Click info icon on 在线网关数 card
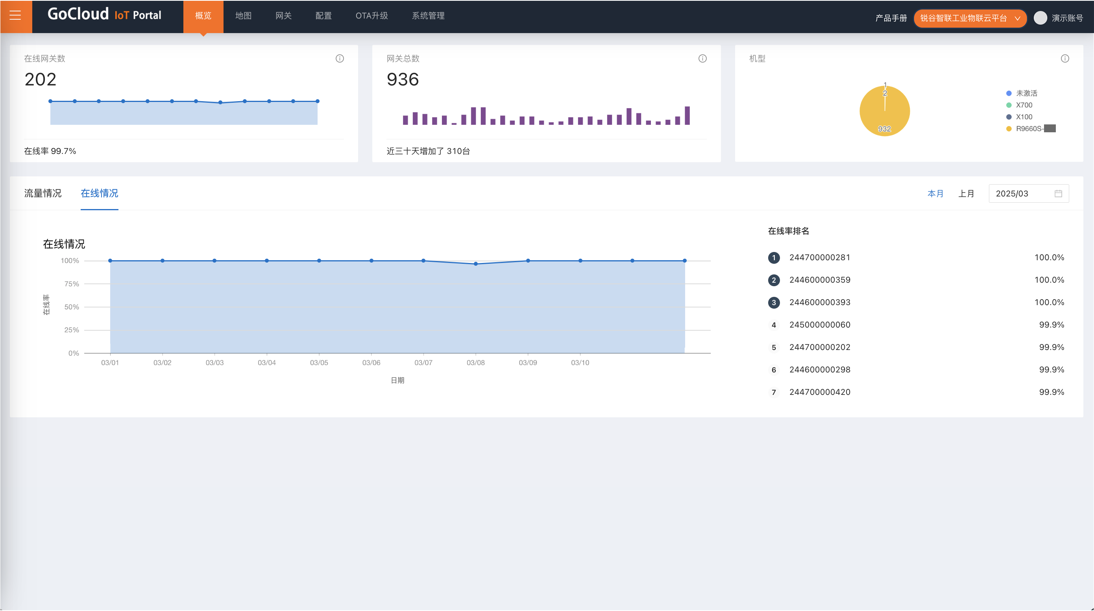The width and height of the screenshot is (1094, 611). [x=340, y=59]
